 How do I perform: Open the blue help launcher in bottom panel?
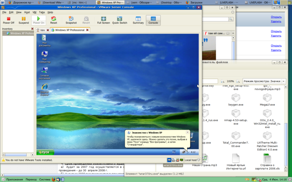click(x=63, y=180)
